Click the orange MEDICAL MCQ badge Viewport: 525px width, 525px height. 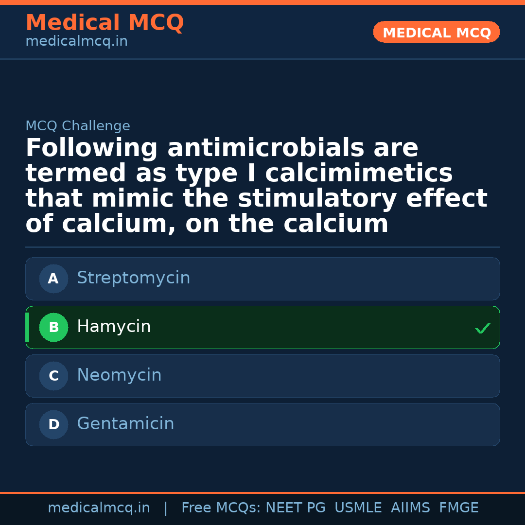436,33
